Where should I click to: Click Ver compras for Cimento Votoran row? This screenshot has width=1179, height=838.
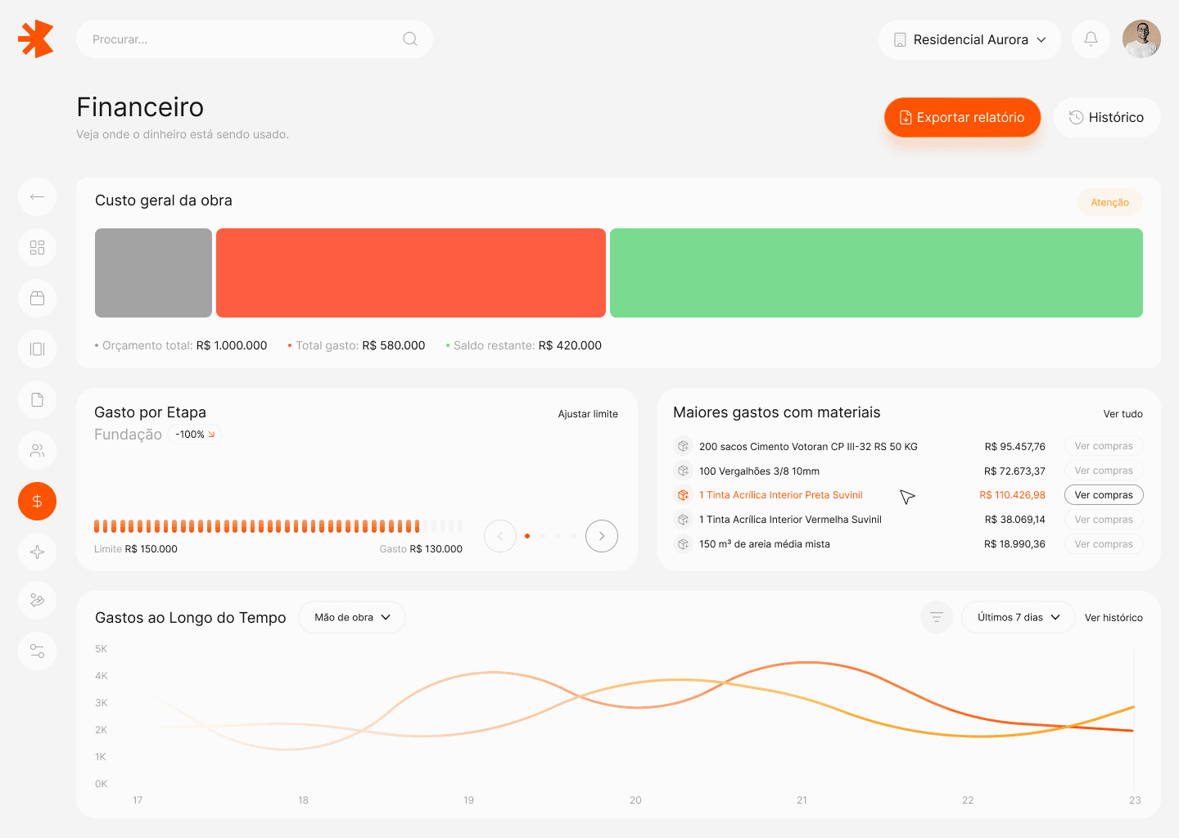click(x=1104, y=446)
